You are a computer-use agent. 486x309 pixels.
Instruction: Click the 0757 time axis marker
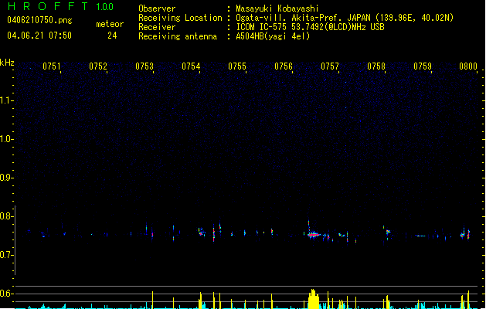click(330, 66)
